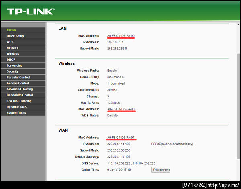The height and width of the screenshot is (189, 241).
Task: Click the Name (SSID) label
Action: [90, 77]
